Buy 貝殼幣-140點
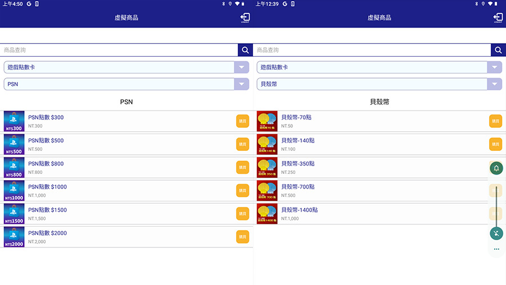The height and width of the screenshot is (285, 506). [x=495, y=144]
